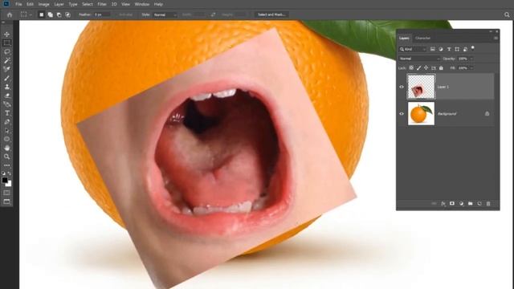Select the Eraser tool
The height and width of the screenshot is (289, 514).
pos(7,96)
